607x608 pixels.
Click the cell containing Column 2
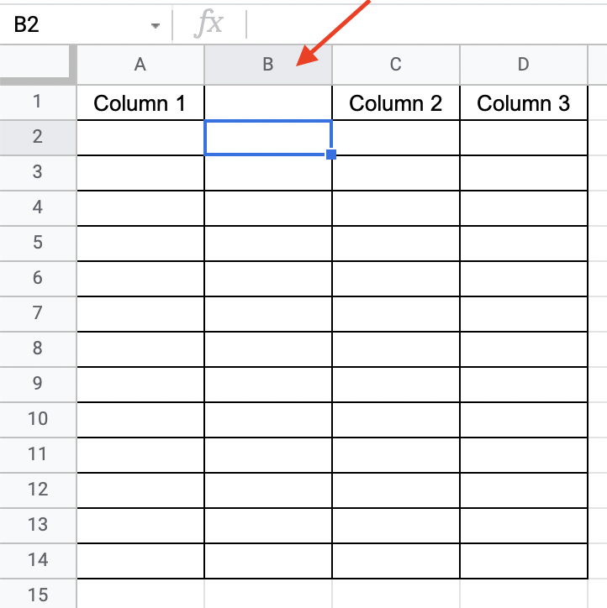click(396, 103)
